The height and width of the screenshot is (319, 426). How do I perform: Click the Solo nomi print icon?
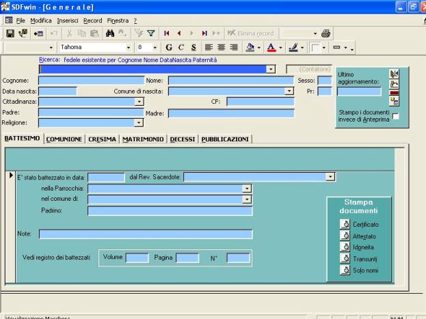pos(345,270)
